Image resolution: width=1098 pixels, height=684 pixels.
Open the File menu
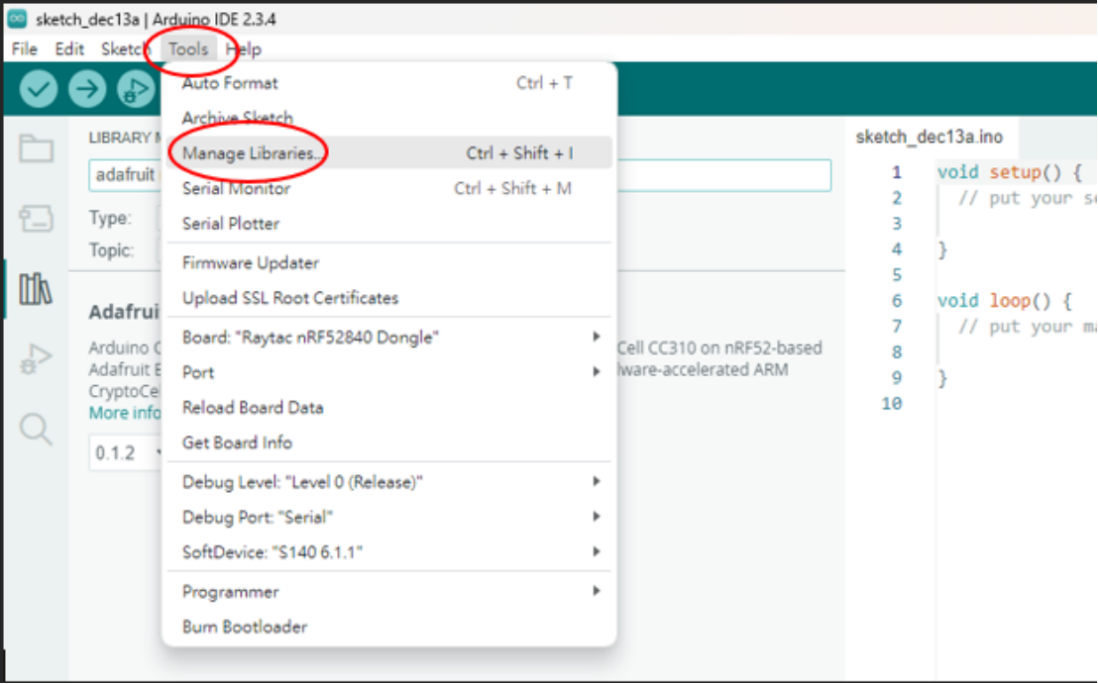(25, 49)
